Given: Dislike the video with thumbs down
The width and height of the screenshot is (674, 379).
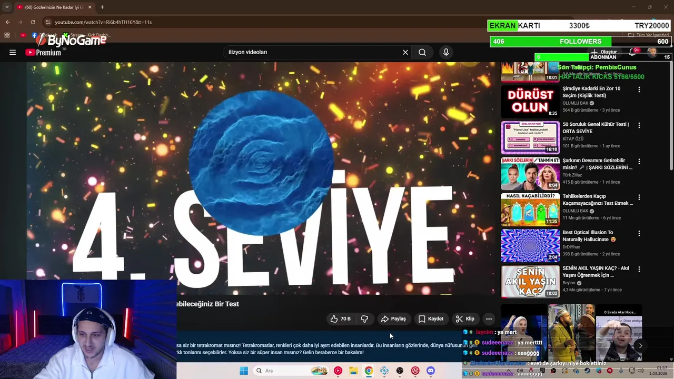Looking at the screenshot, I should point(364,318).
